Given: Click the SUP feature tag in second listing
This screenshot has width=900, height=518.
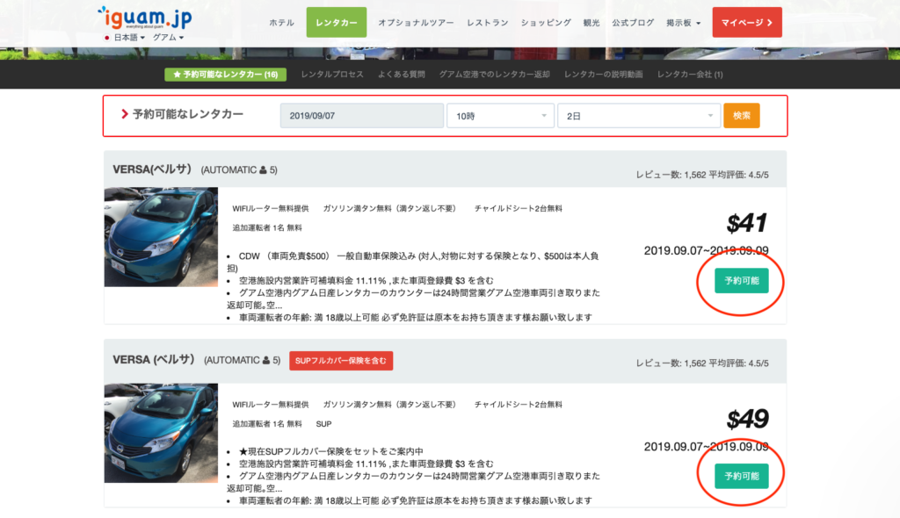Looking at the screenshot, I should (x=323, y=424).
